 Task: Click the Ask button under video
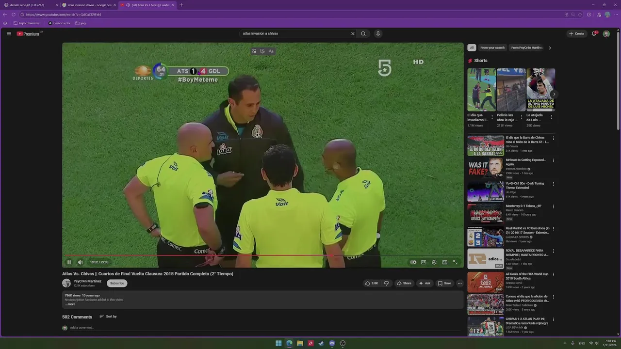425,283
